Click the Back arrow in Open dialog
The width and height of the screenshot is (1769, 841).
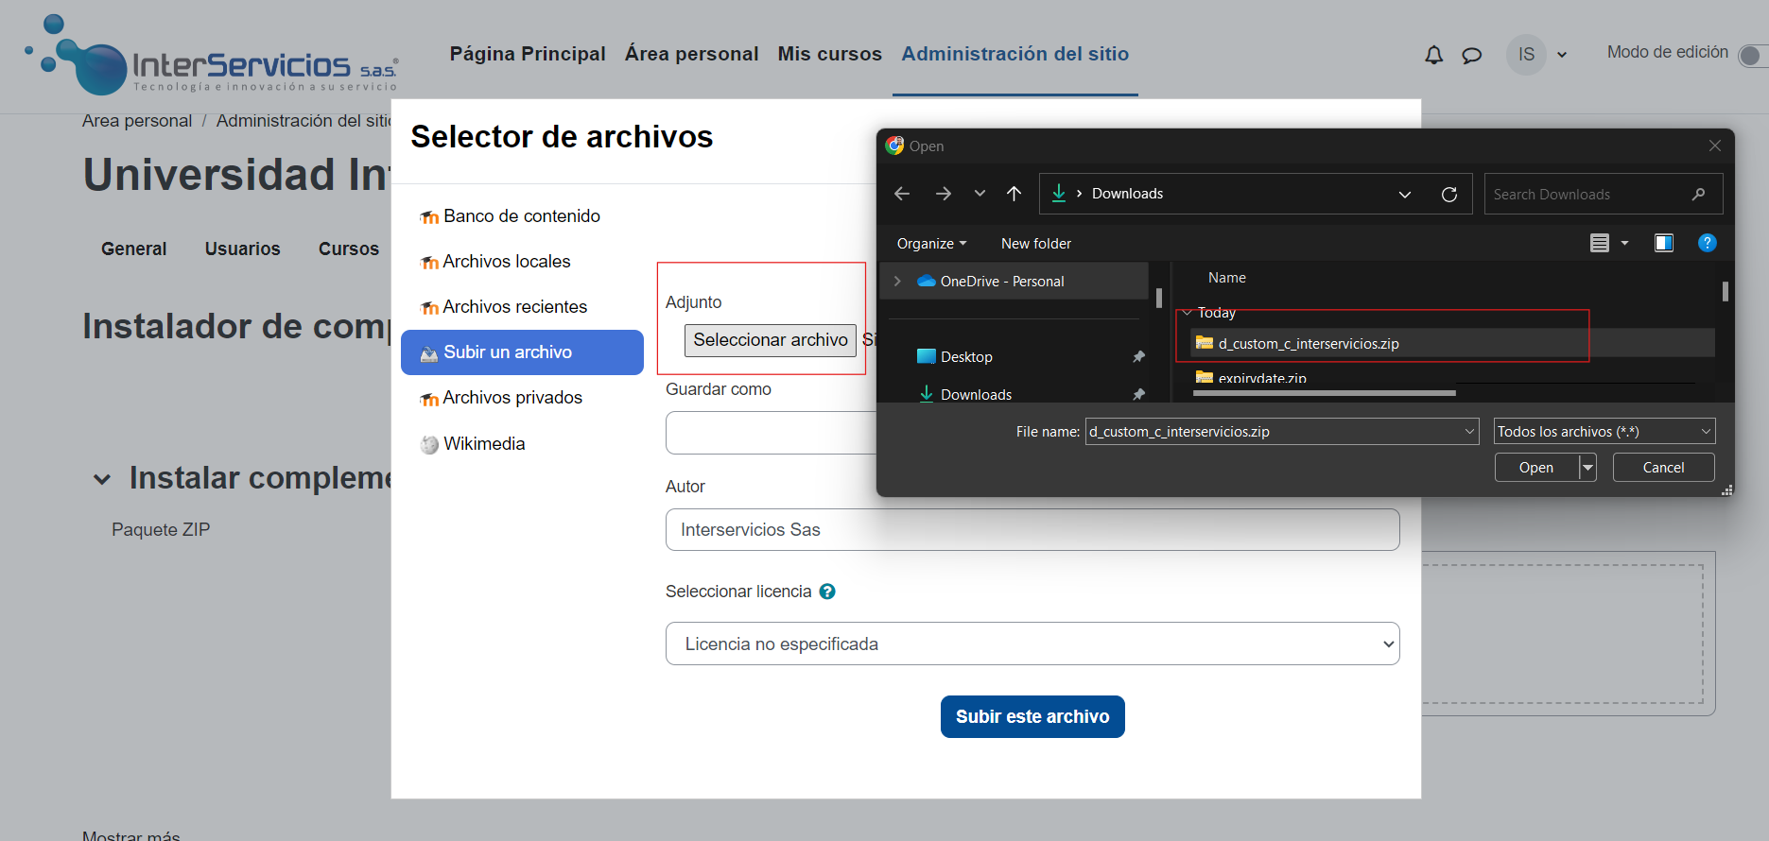pyautogui.click(x=902, y=194)
